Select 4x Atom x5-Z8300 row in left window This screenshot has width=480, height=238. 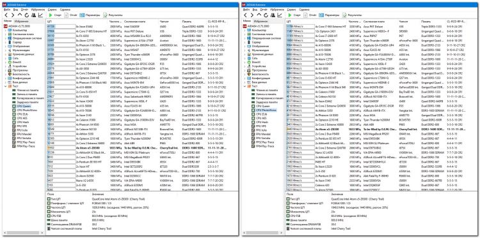(x=138, y=147)
